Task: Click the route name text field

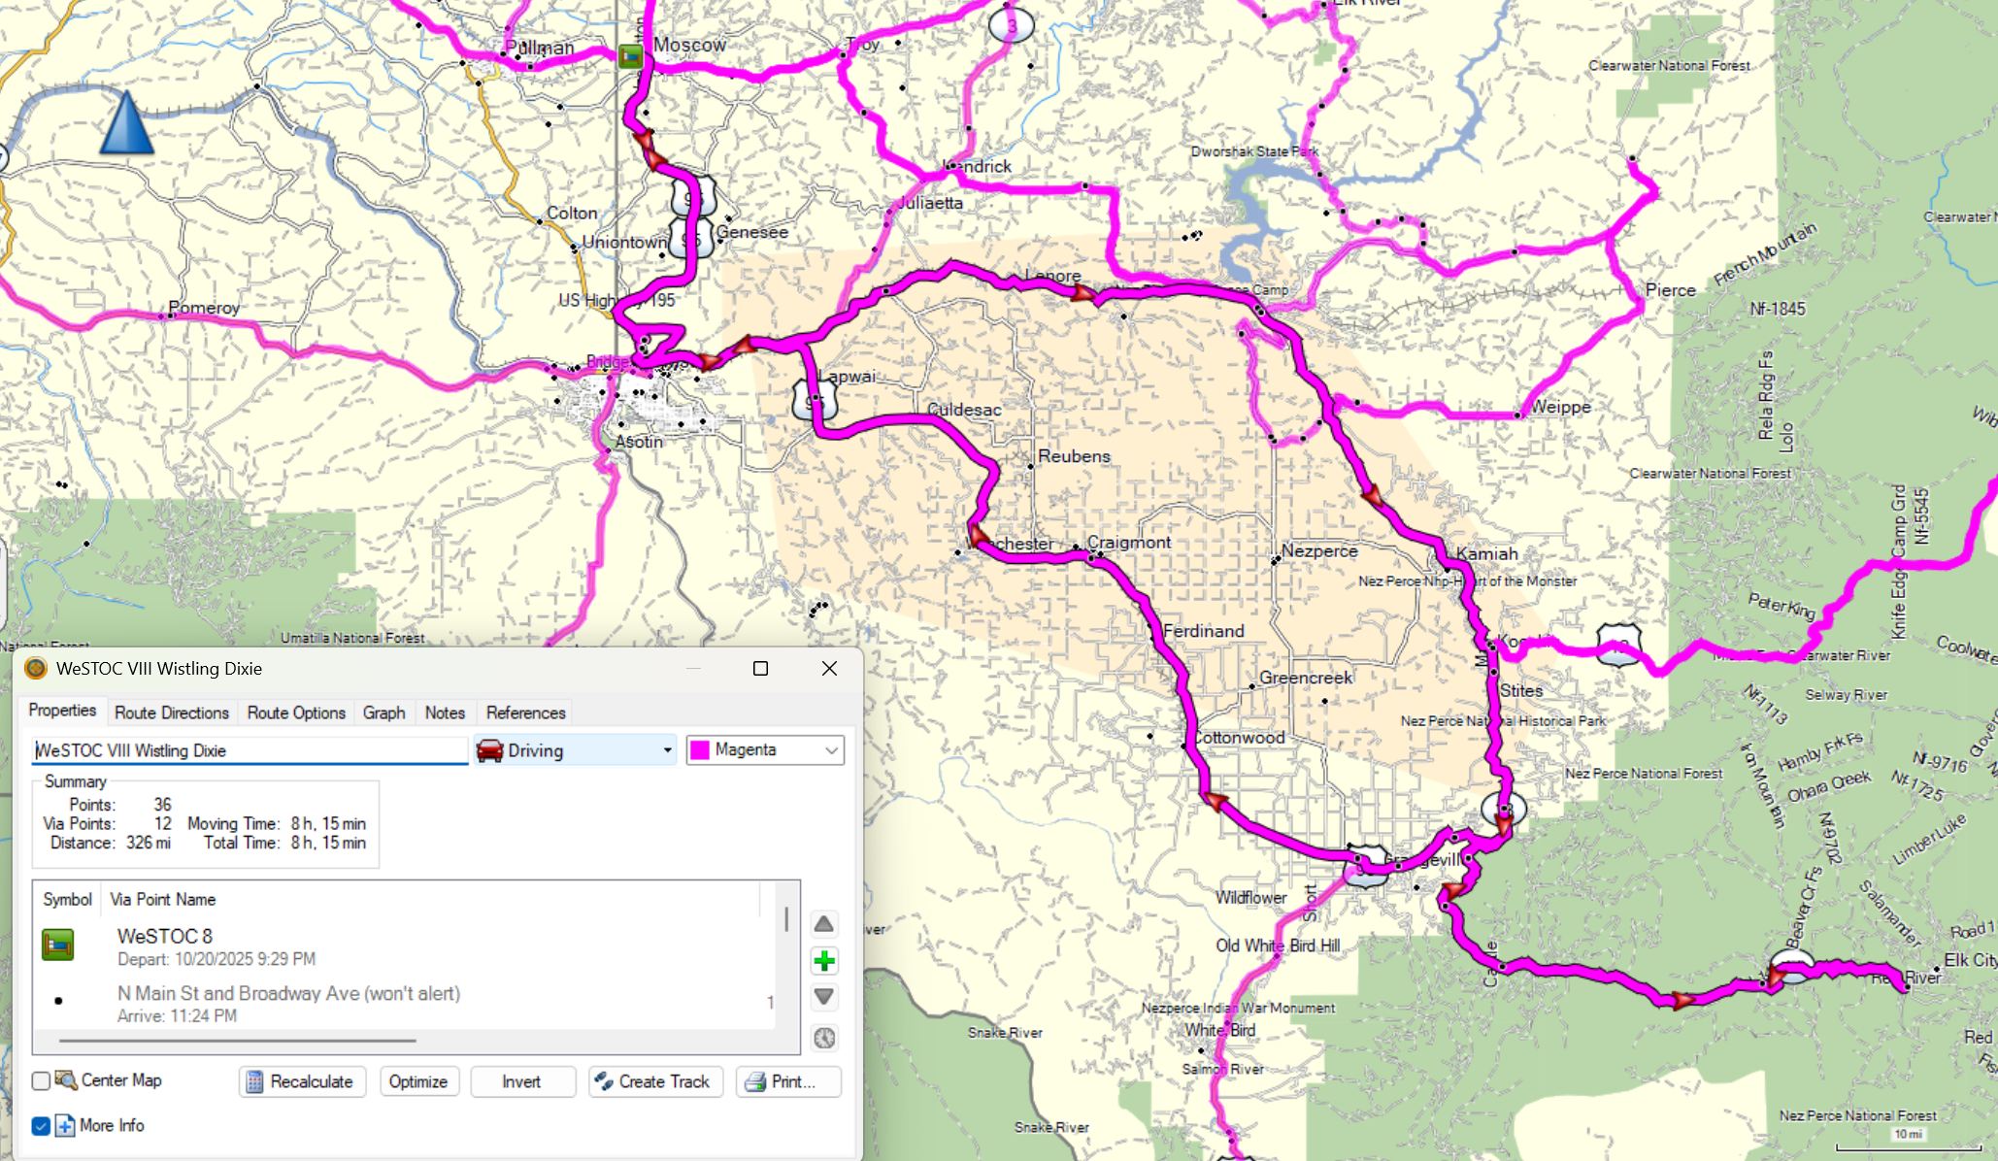Action: 249,750
